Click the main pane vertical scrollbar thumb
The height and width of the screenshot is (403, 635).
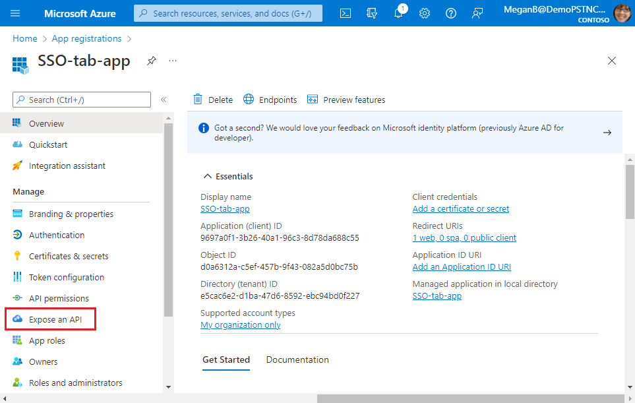[630, 192]
